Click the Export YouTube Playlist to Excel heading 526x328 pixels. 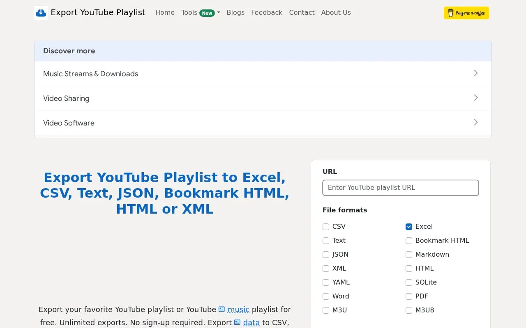(164, 193)
